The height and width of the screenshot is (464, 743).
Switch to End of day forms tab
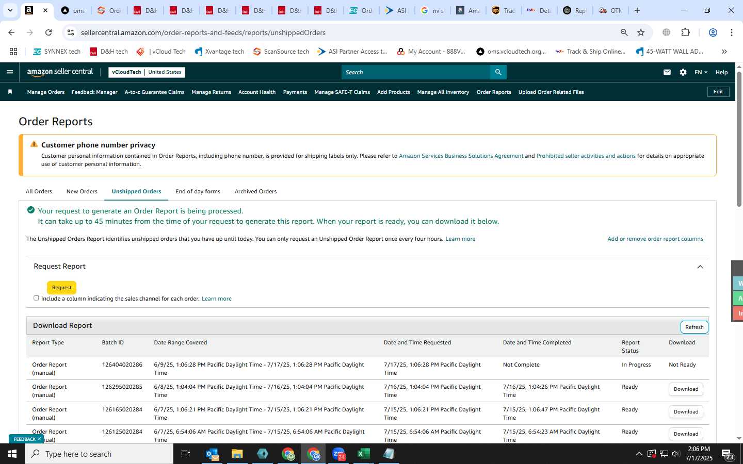pos(198,191)
